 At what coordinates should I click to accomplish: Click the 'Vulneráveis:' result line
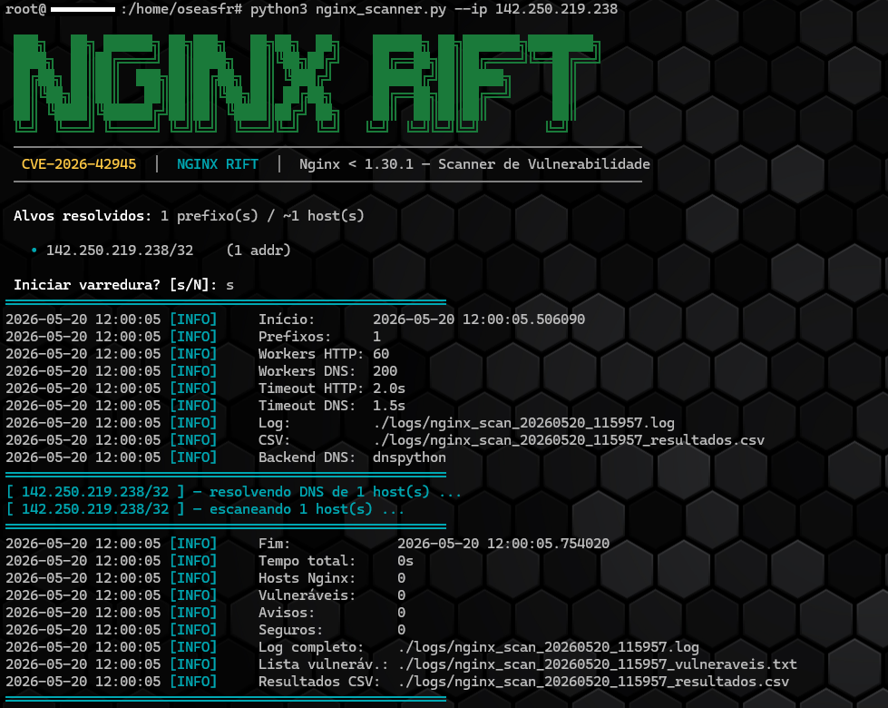pyautogui.click(x=206, y=595)
